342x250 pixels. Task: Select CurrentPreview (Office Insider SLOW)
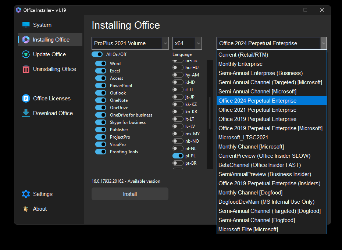[271, 156]
